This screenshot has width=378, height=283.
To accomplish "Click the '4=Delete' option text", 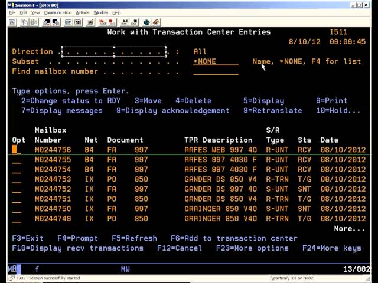I will (x=193, y=101).
